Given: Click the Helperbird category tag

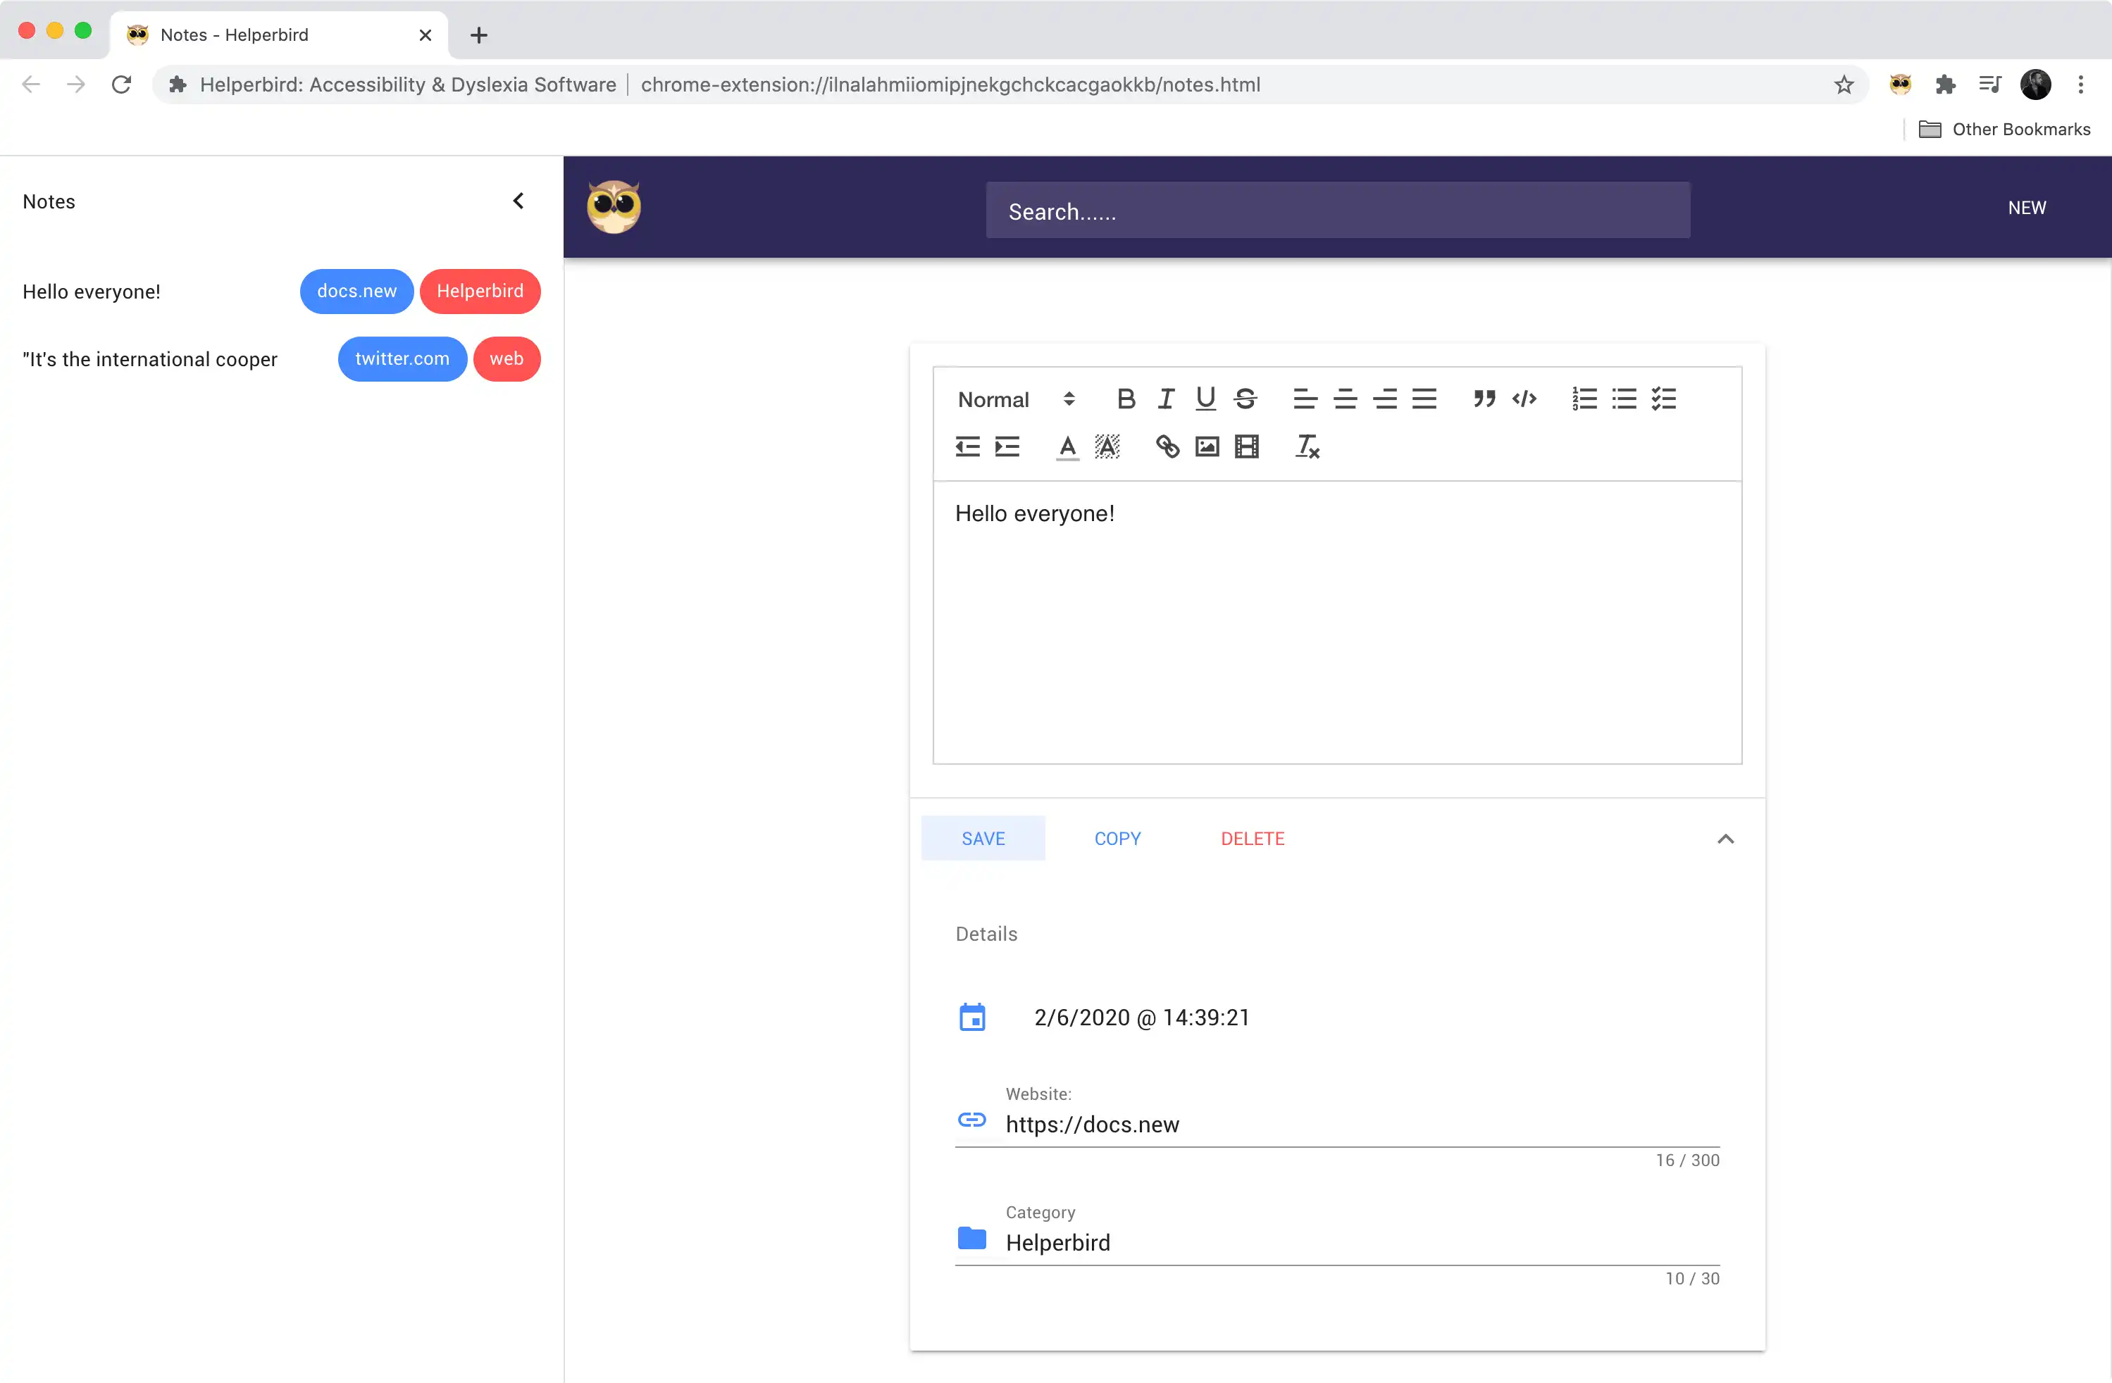Looking at the screenshot, I should tap(480, 291).
